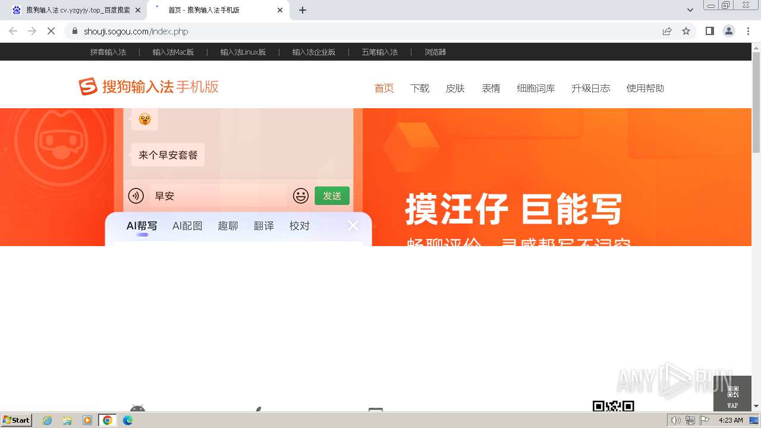
Task: Click the Action Center flag tray icon
Action: 705,420
